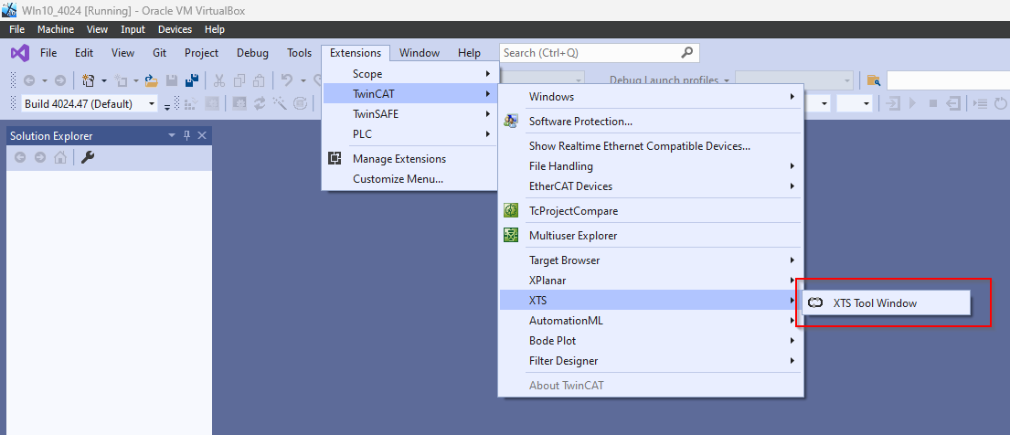Open VirtualBox Devices menu

175,29
